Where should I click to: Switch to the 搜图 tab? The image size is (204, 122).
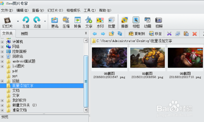tap(24, 34)
